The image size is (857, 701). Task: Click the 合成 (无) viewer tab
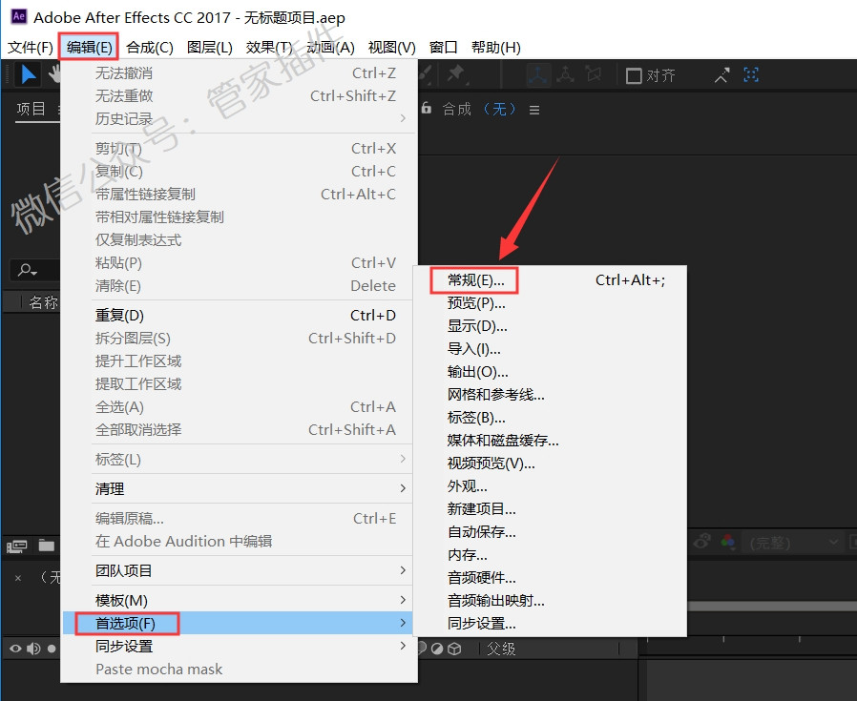[x=478, y=110]
